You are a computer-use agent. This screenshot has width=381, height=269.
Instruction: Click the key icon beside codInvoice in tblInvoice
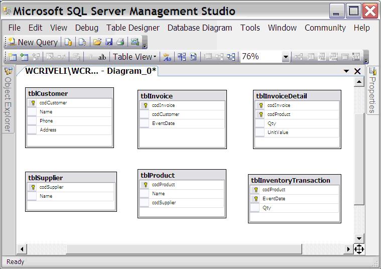coord(145,105)
